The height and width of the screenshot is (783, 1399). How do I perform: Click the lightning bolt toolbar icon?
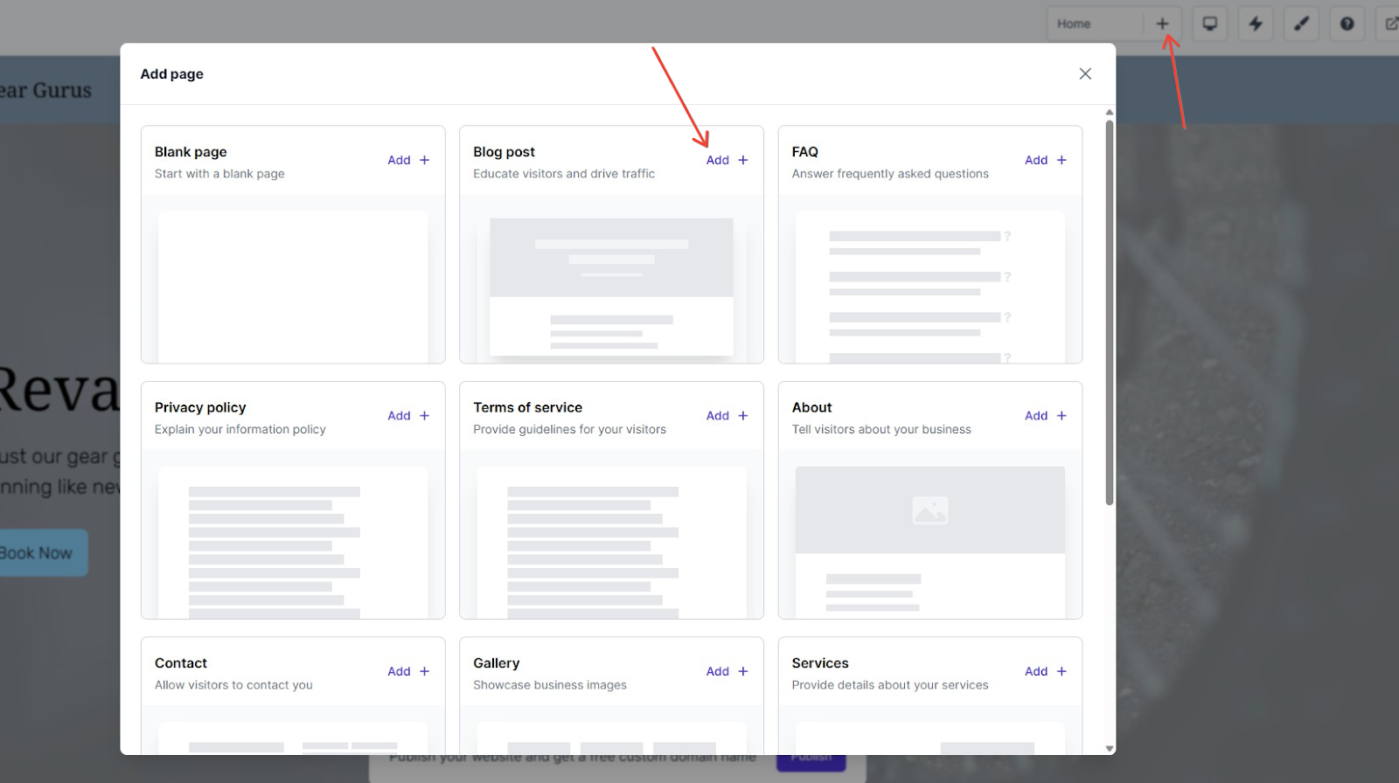point(1256,24)
